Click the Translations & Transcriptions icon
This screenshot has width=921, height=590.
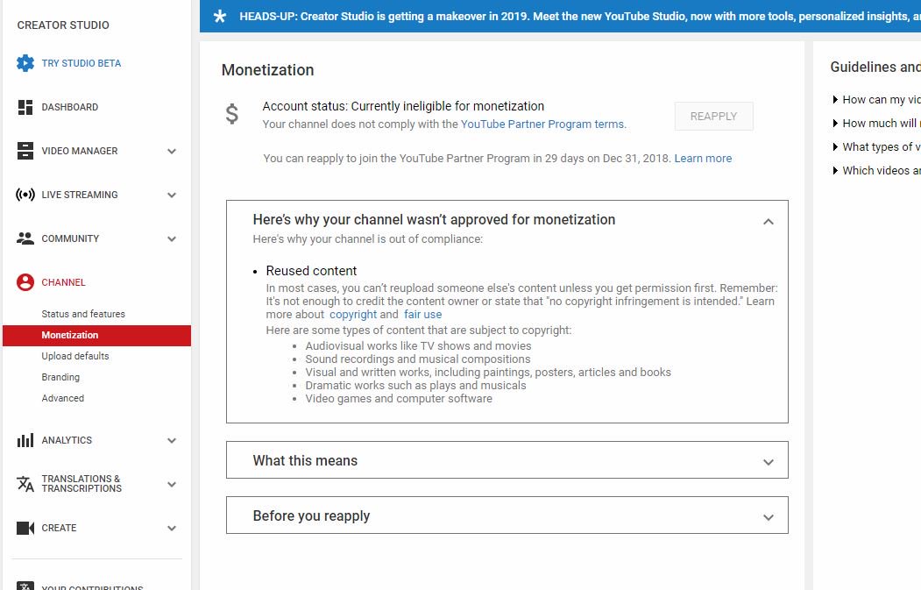(x=25, y=484)
